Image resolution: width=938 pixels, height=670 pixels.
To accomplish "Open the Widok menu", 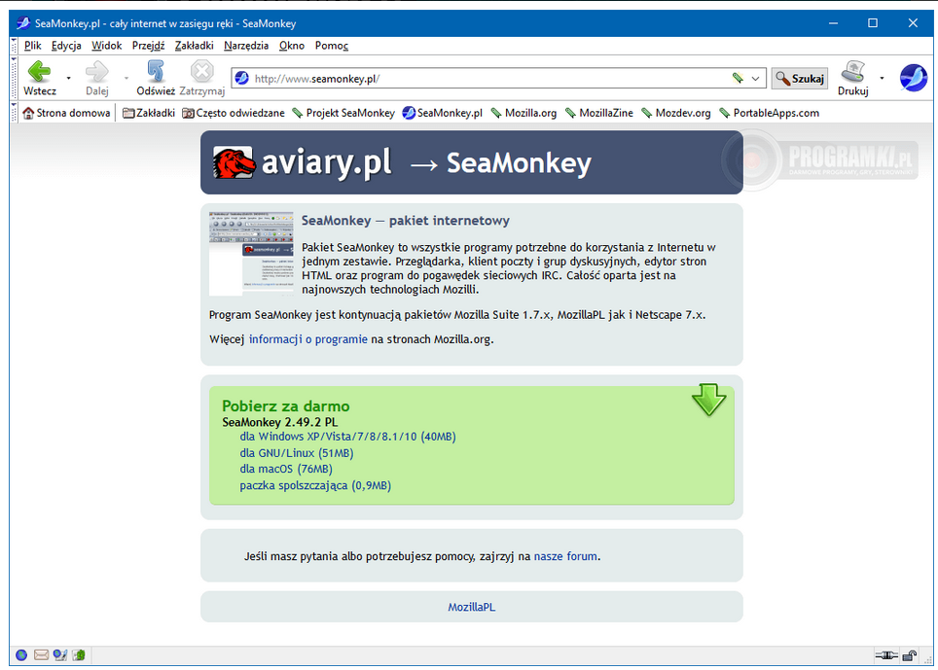I will (x=106, y=46).
